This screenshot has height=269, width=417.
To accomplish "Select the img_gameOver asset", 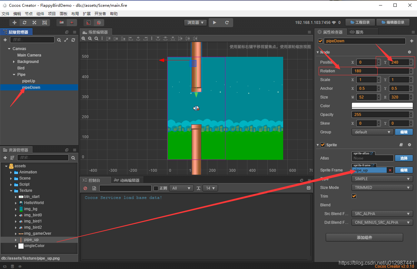I will point(38,233).
